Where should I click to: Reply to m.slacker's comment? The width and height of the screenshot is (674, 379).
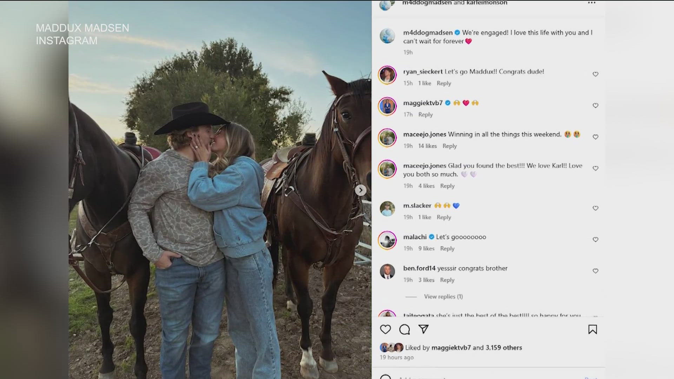pos(444,217)
